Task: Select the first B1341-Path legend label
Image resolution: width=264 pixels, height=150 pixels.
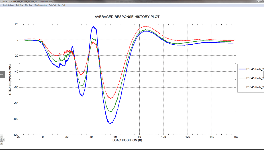Action: 255,69
